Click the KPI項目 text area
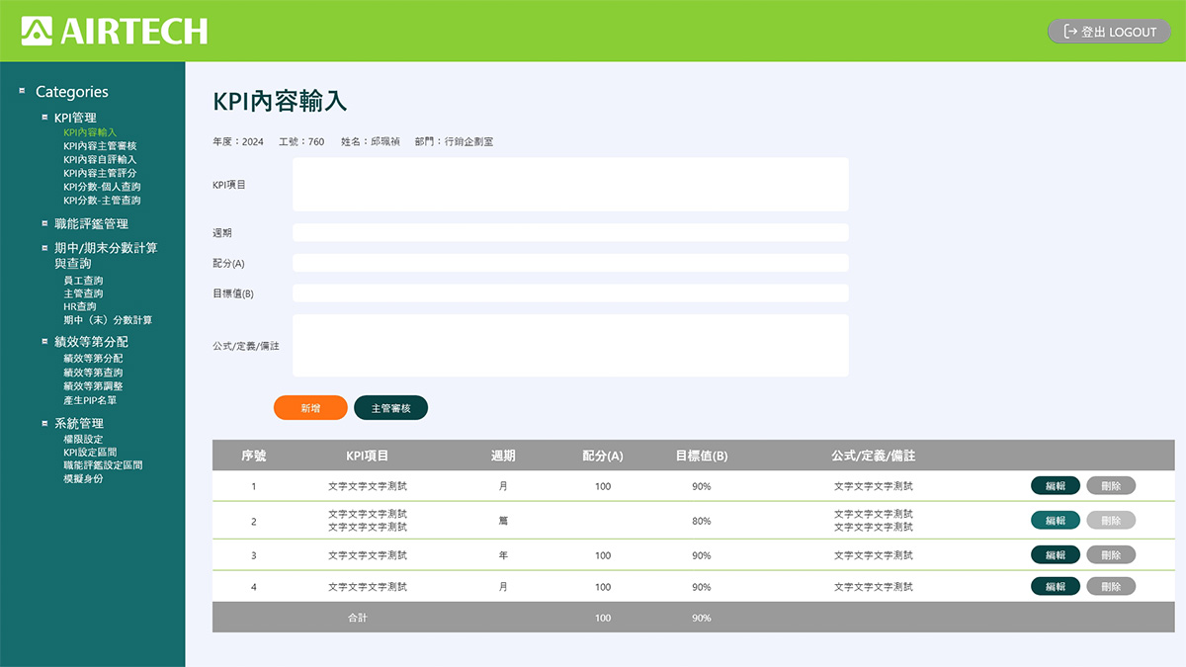This screenshot has height=667, width=1186. click(x=570, y=185)
